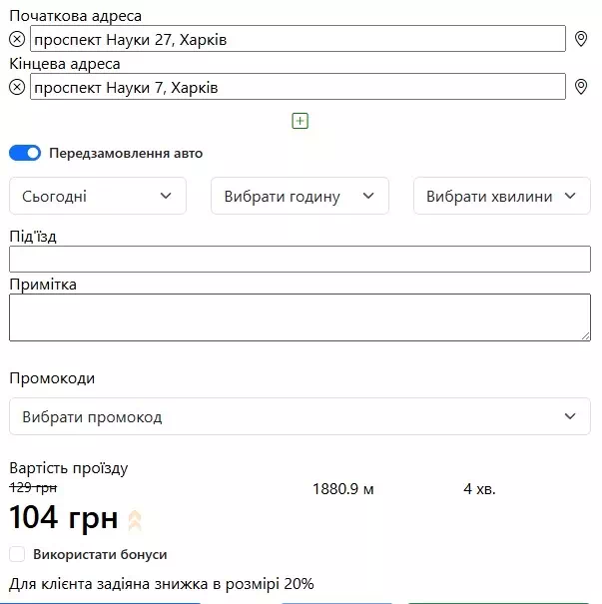The height and width of the screenshot is (604, 602).
Task: Expand the Вибрати годину dropdown
Action: [300, 197]
